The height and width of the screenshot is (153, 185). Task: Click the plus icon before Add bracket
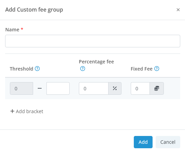tap(12, 111)
